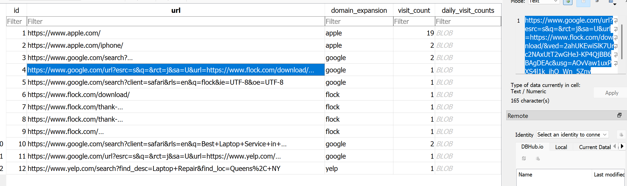Screen dimensions: 627x186
Task: Toggle the word wrap button in cell editor
Action: point(583,2)
